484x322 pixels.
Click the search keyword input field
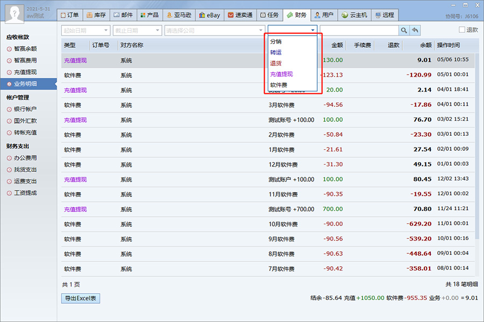click(359, 31)
